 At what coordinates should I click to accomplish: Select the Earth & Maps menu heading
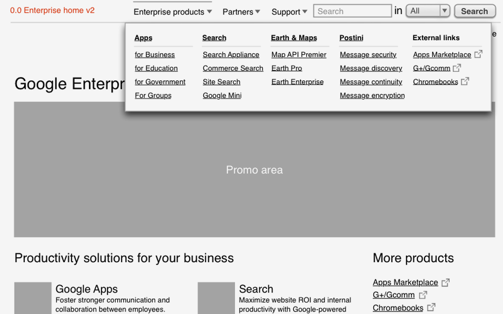(294, 37)
